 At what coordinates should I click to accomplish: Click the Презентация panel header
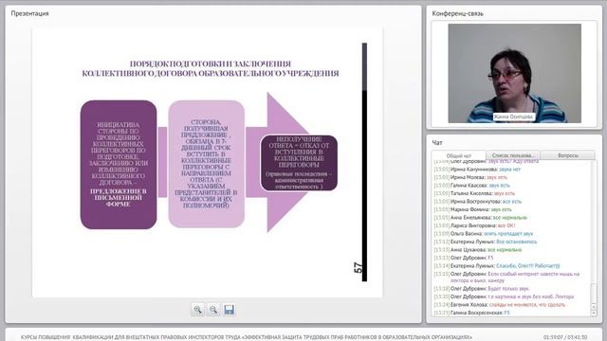tap(29, 13)
